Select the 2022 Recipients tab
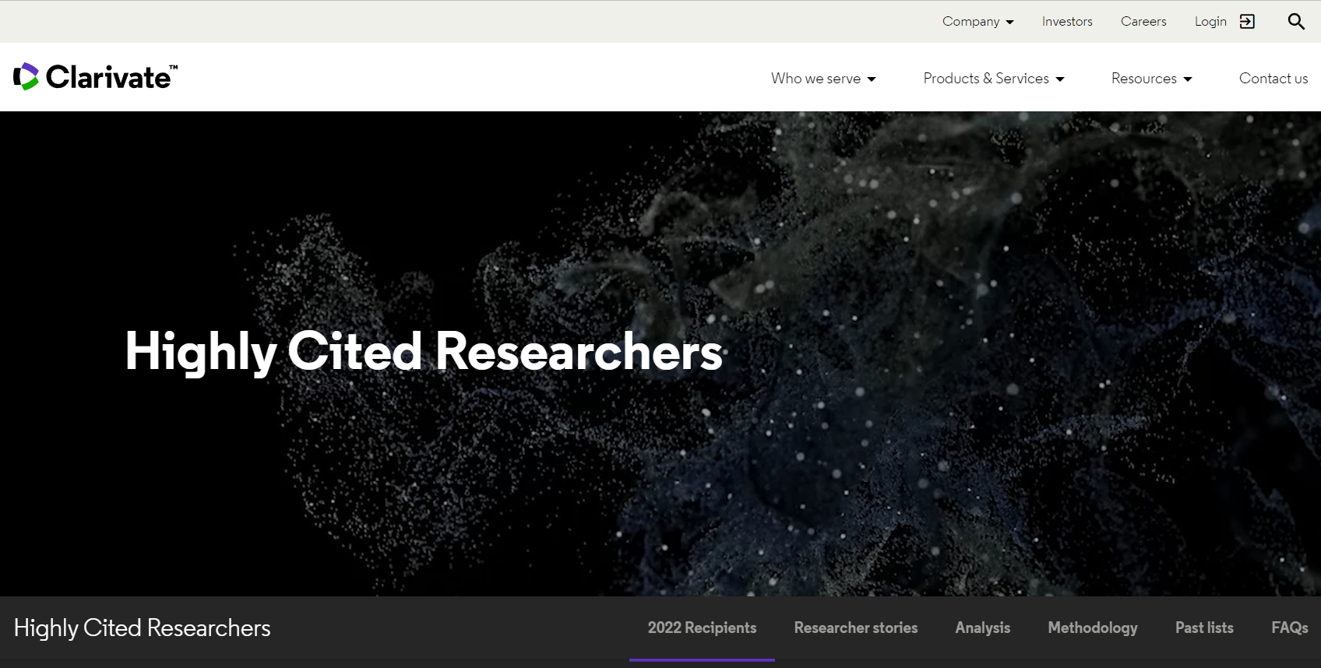Image resolution: width=1321 pixels, height=668 pixels. point(702,628)
